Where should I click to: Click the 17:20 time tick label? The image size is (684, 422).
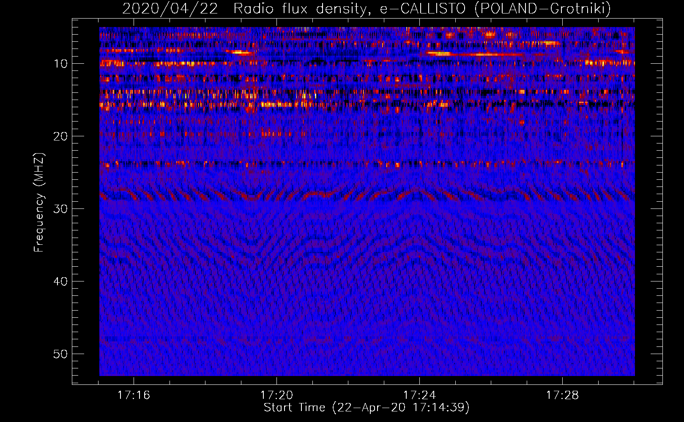click(276, 395)
